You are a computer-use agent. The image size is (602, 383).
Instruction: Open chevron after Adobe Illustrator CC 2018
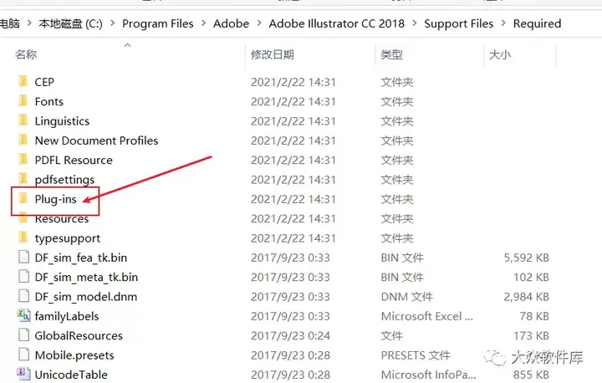pos(415,23)
